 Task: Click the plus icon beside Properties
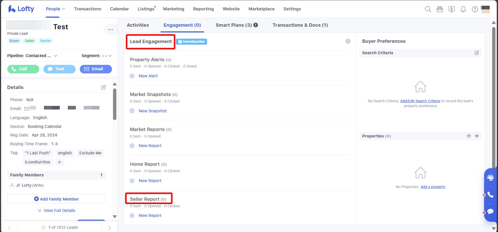477,136
